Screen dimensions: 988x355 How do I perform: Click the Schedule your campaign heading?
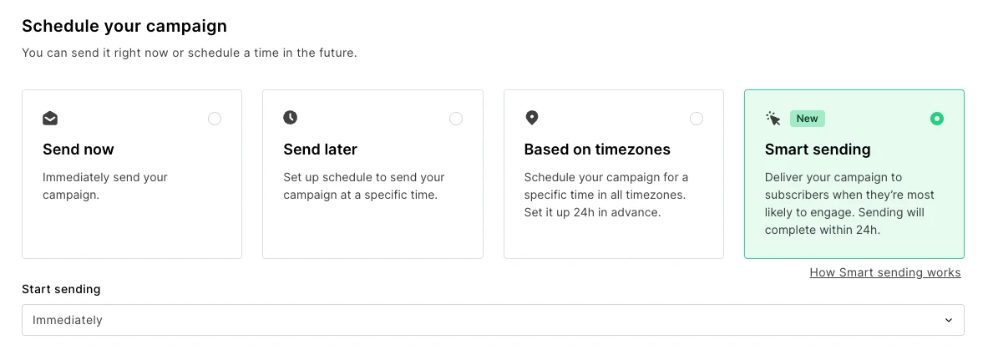point(124,26)
